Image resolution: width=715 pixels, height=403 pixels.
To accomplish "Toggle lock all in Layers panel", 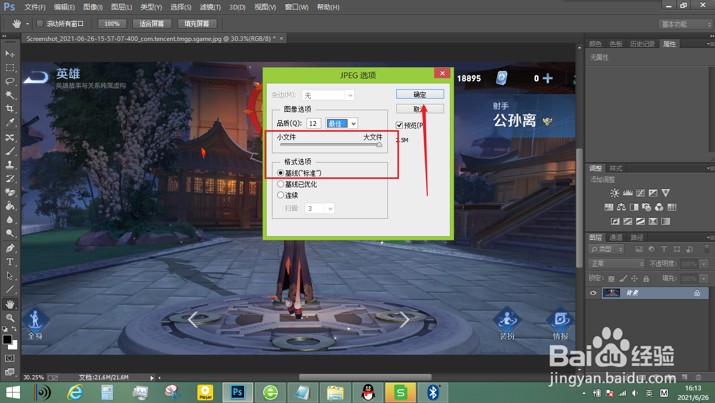I will (646, 279).
